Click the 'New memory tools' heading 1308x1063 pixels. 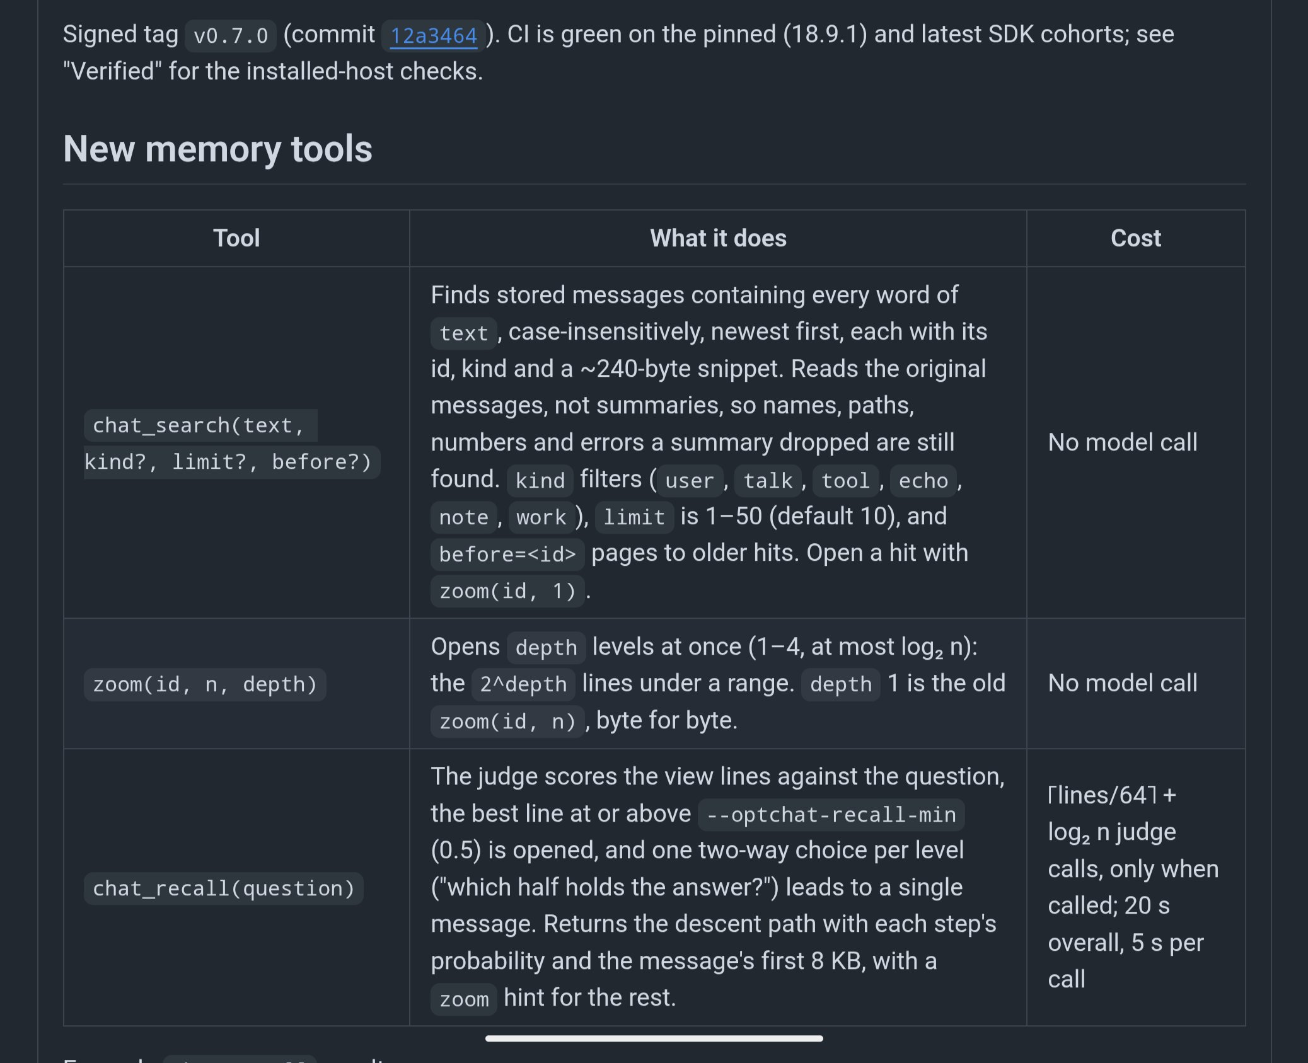217,149
